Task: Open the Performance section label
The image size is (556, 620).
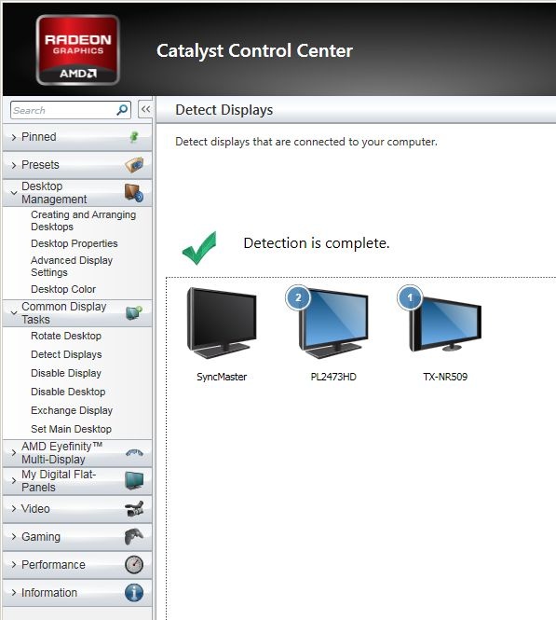Action: click(53, 565)
